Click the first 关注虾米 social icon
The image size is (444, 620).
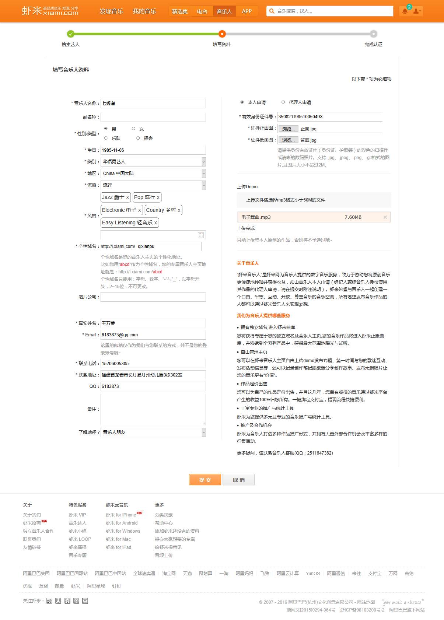point(49,601)
